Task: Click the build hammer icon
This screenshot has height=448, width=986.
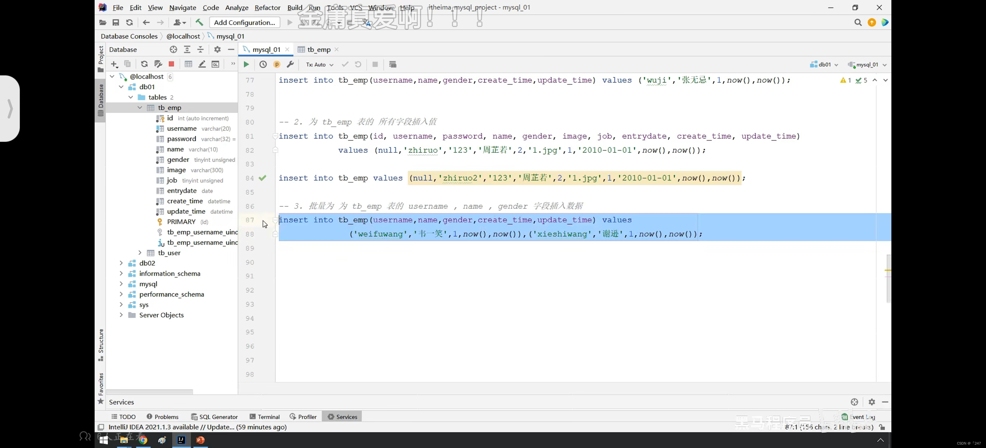Action: pyautogui.click(x=200, y=22)
